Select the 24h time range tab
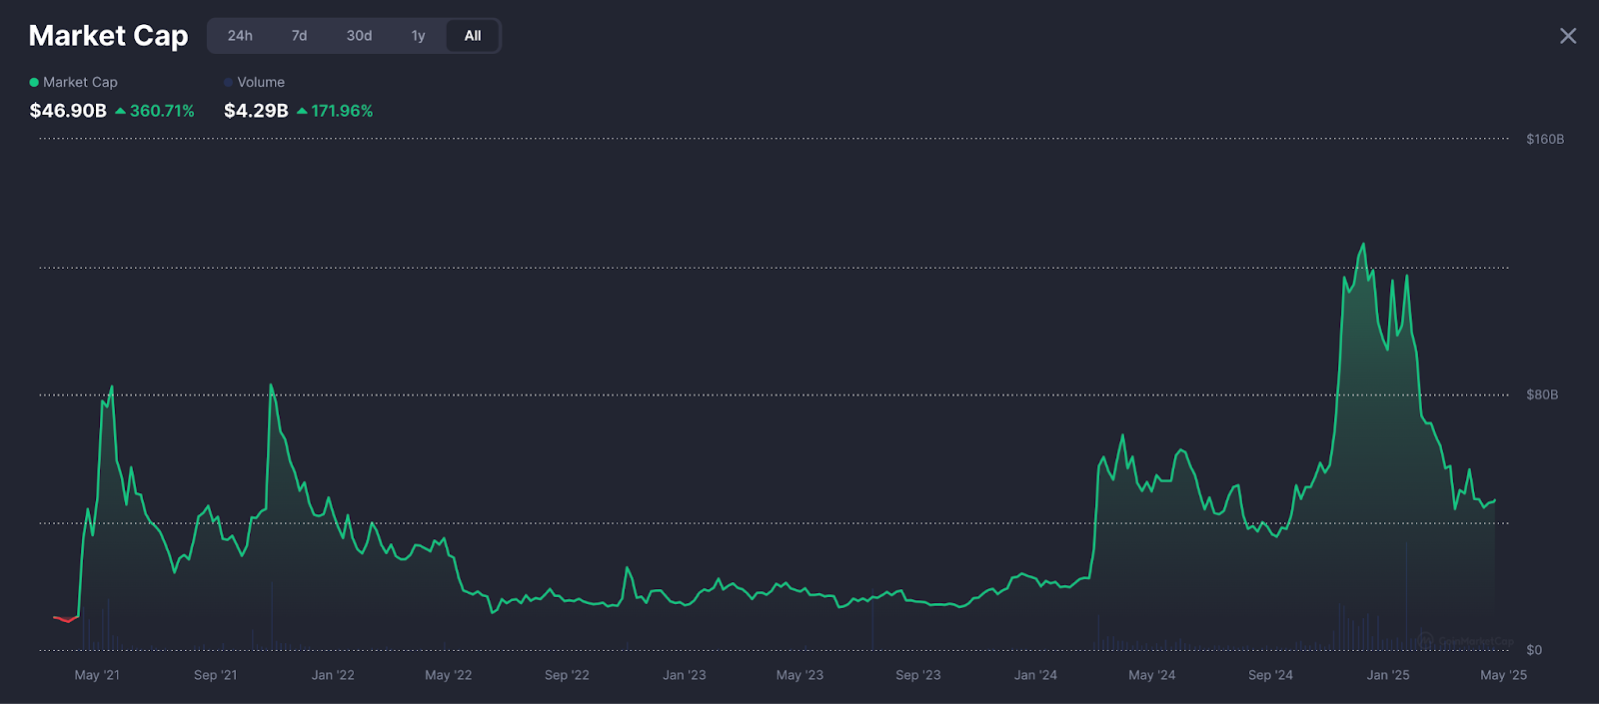The image size is (1599, 704). 240,36
